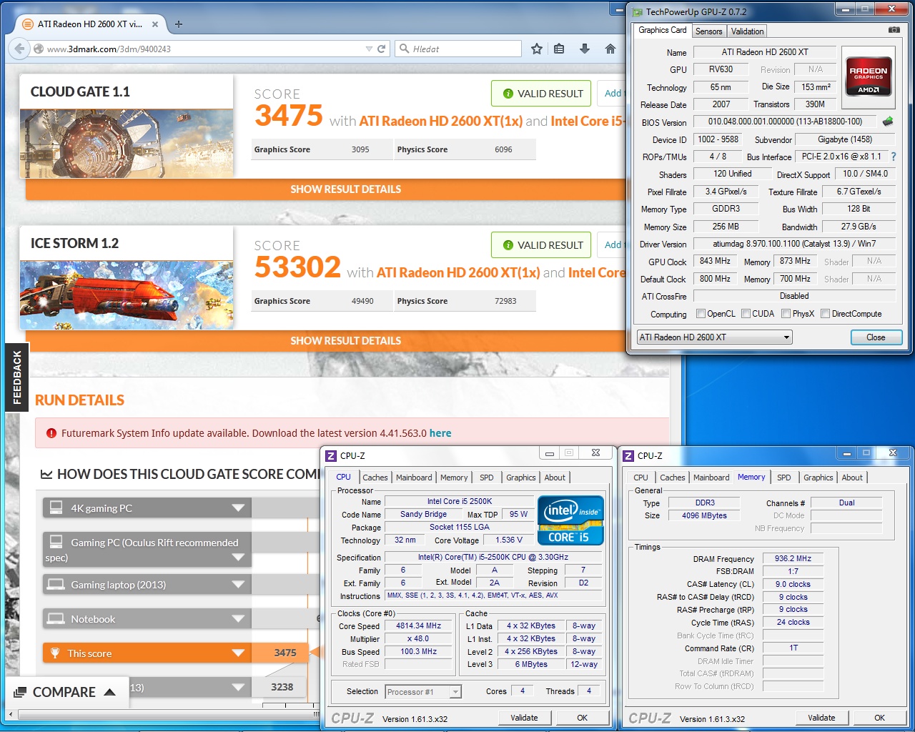Click the HOW DOES THIS CLOUD GATE SCORE heading
The height and width of the screenshot is (732, 915).
(180, 474)
